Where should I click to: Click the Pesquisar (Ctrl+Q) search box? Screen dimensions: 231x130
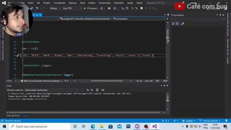165,3
